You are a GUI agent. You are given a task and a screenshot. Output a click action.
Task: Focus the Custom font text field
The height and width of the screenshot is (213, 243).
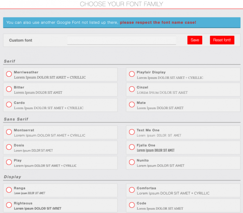(121, 40)
